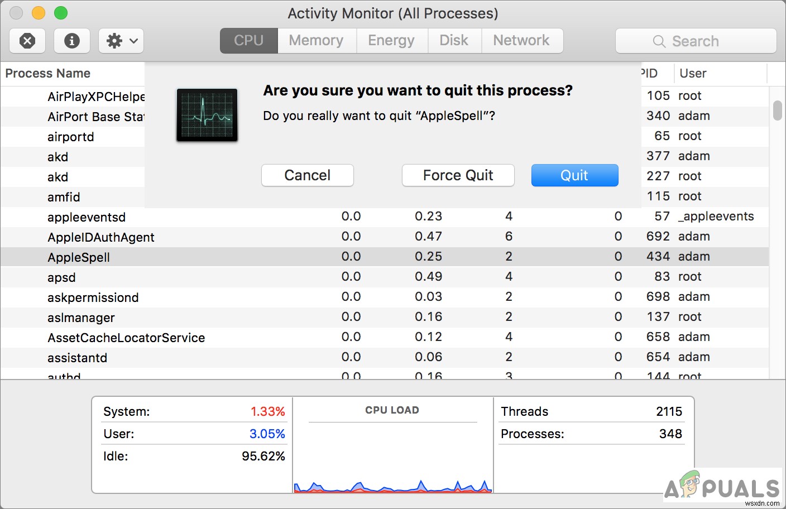Force Quit the AppleSpell process
Viewport: 786px width, 509px height.
(x=458, y=175)
